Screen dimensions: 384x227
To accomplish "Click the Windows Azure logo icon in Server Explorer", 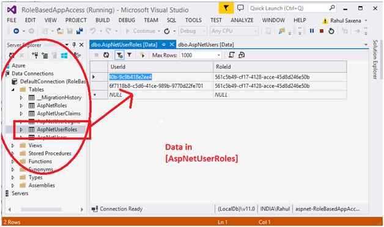I will pyautogui.click(x=64, y=56).
